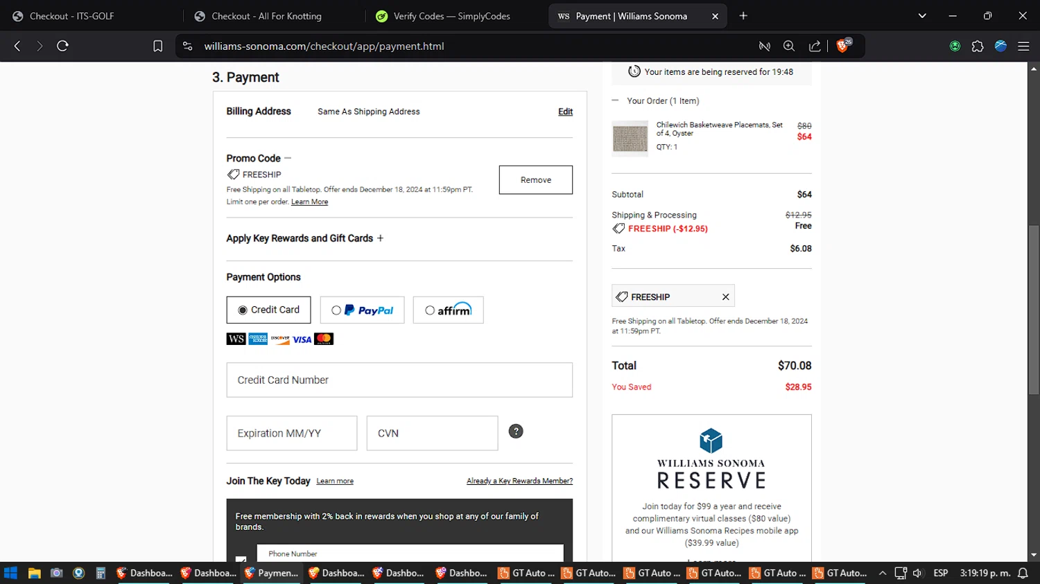The height and width of the screenshot is (584, 1040).
Task: Expand Apply Key Rewards and Gift Cards
Action: [380, 238]
